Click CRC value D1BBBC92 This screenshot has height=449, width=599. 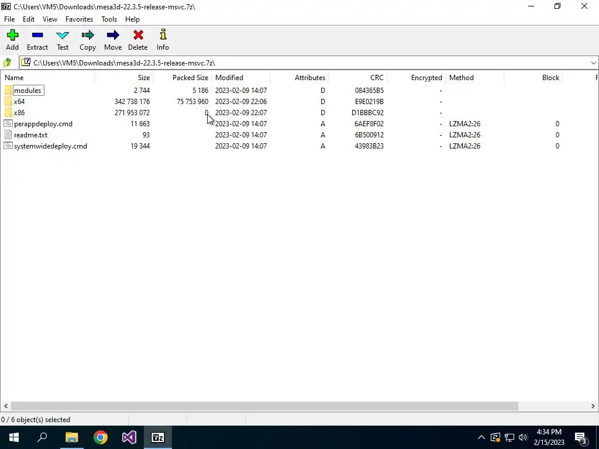[x=367, y=113]
